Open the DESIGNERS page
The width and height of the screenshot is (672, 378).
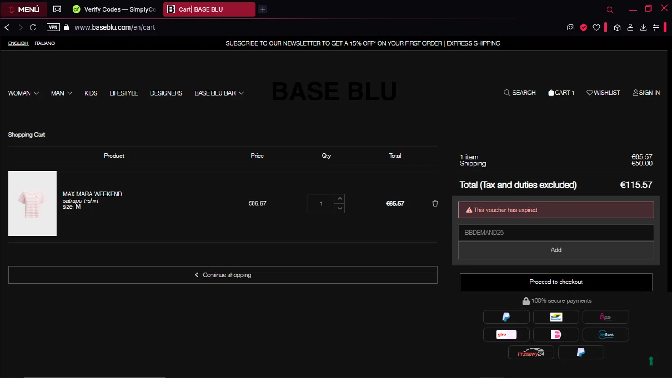pyautogui.click(x=166, y=93)
